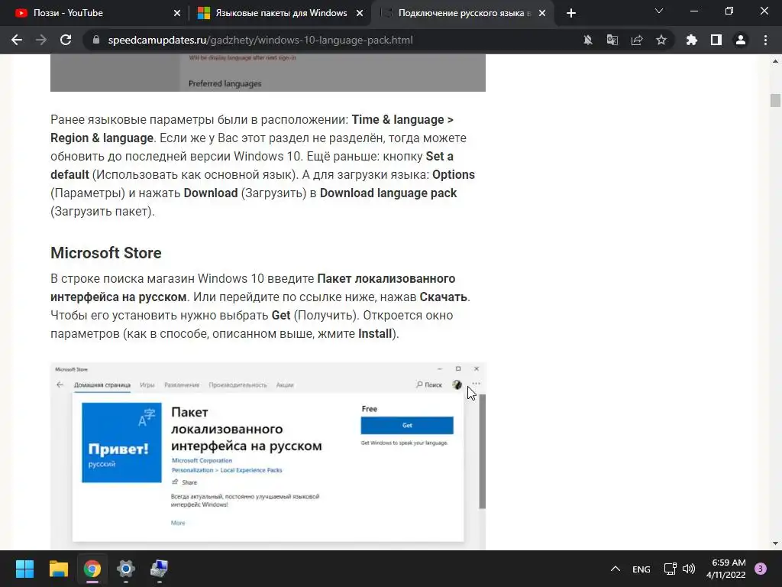Switch input language ENG indicator
The height and width of the screenshot is (587, 782).
[x=641, y=569]
